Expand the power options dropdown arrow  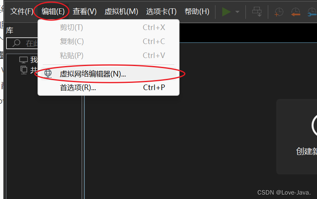tap(237, 12)
